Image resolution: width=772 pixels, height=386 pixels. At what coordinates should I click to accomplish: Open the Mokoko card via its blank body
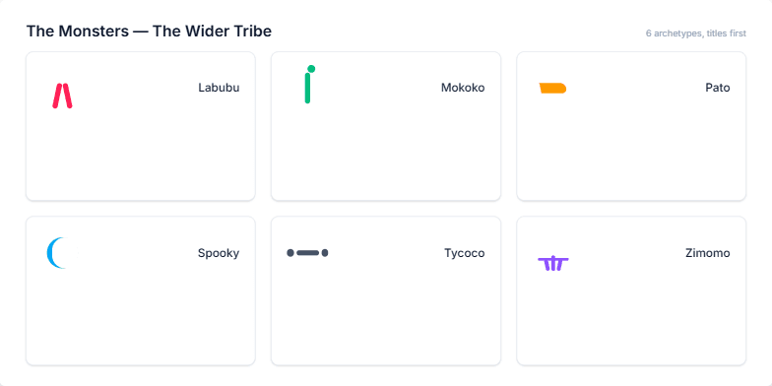click(x=386, y=153)
